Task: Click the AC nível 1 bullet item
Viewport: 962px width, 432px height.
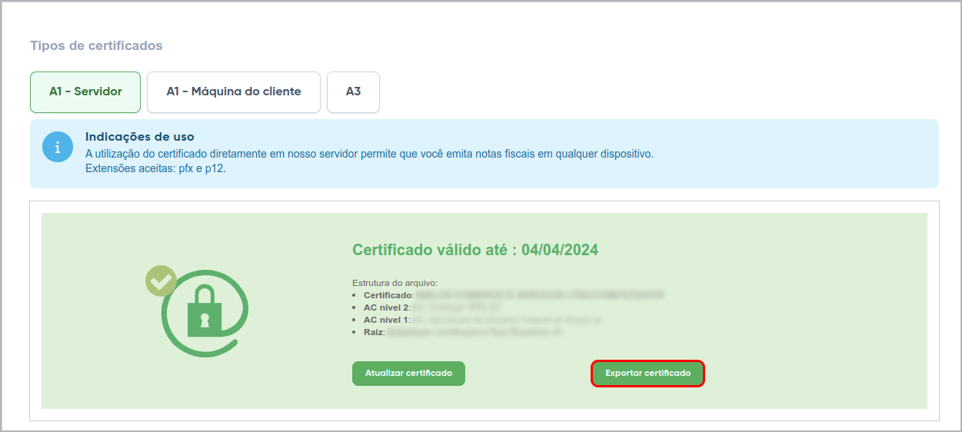Action: point(388,319)
